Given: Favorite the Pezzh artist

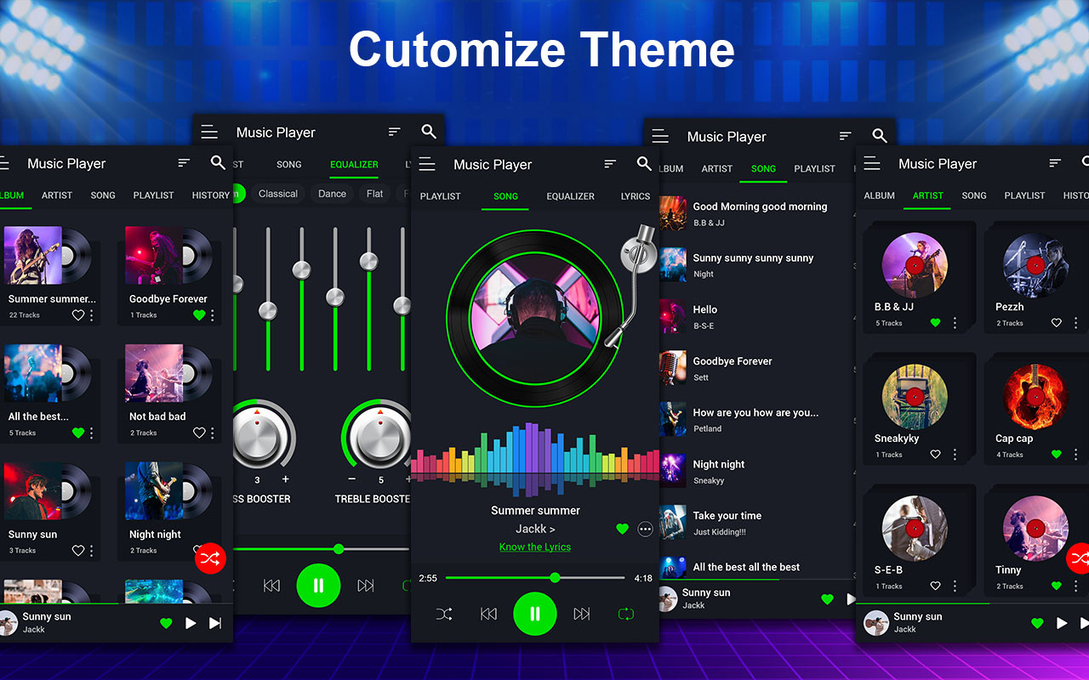Looking at the screenshot, I should (x=1057, y=323).
